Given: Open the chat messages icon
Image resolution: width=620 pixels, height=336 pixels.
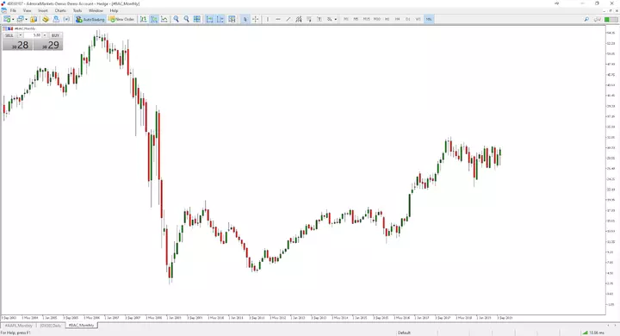Looking at the screenshot, I should [597, 19].
